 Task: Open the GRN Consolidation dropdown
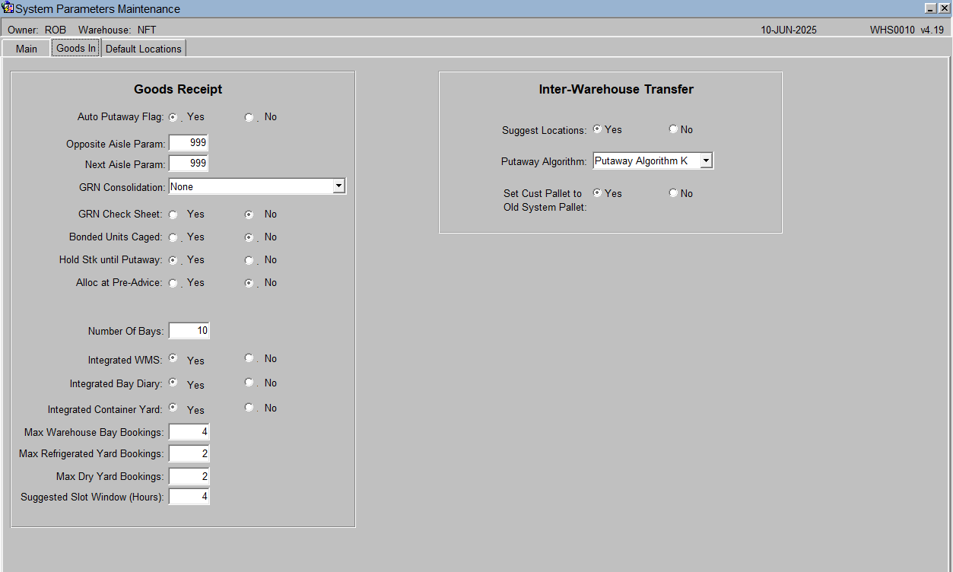click(x=339, y=186)
